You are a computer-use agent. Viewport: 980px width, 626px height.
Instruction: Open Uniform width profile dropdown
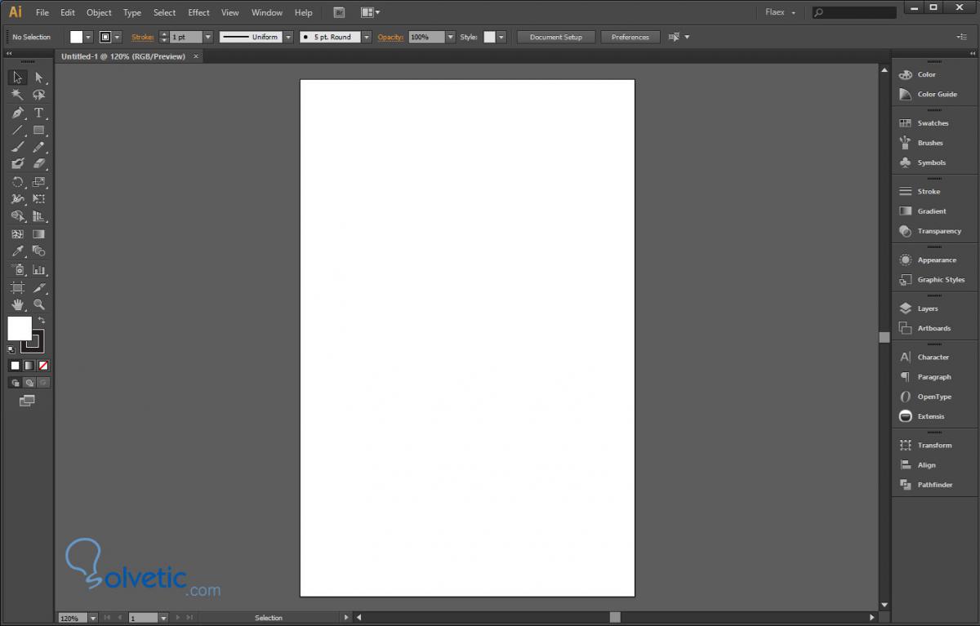pyautogui.click(x=287, y=37)
